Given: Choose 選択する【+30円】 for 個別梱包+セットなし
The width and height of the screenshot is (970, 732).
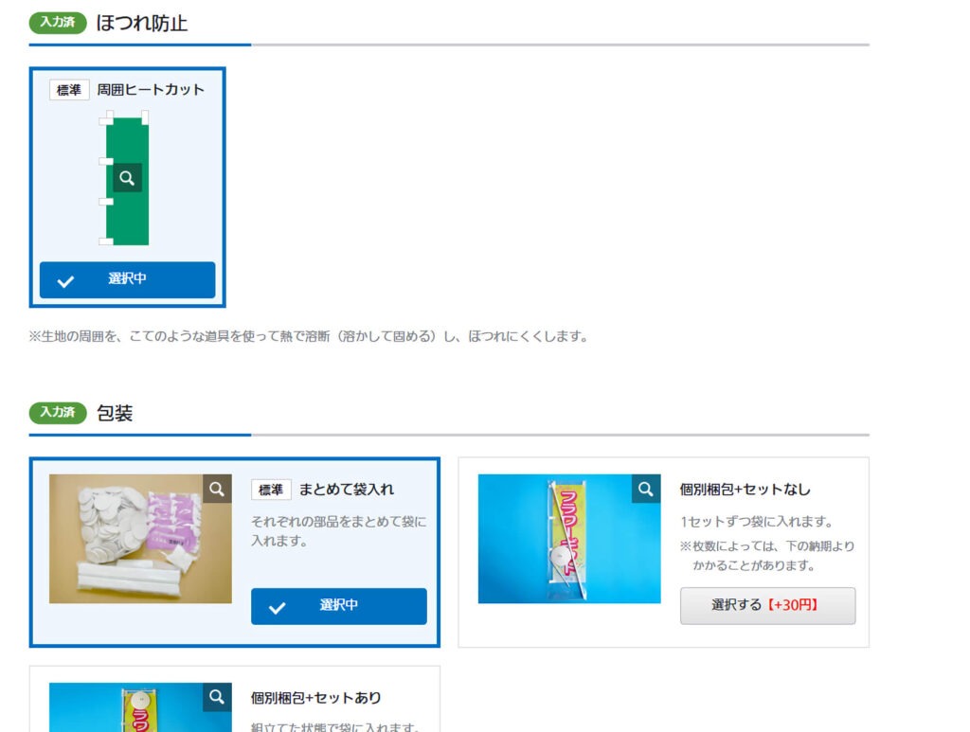Looking at the screenshot, I should click(767, 606).
